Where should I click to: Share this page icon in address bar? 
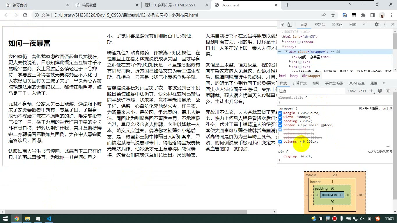324,15
